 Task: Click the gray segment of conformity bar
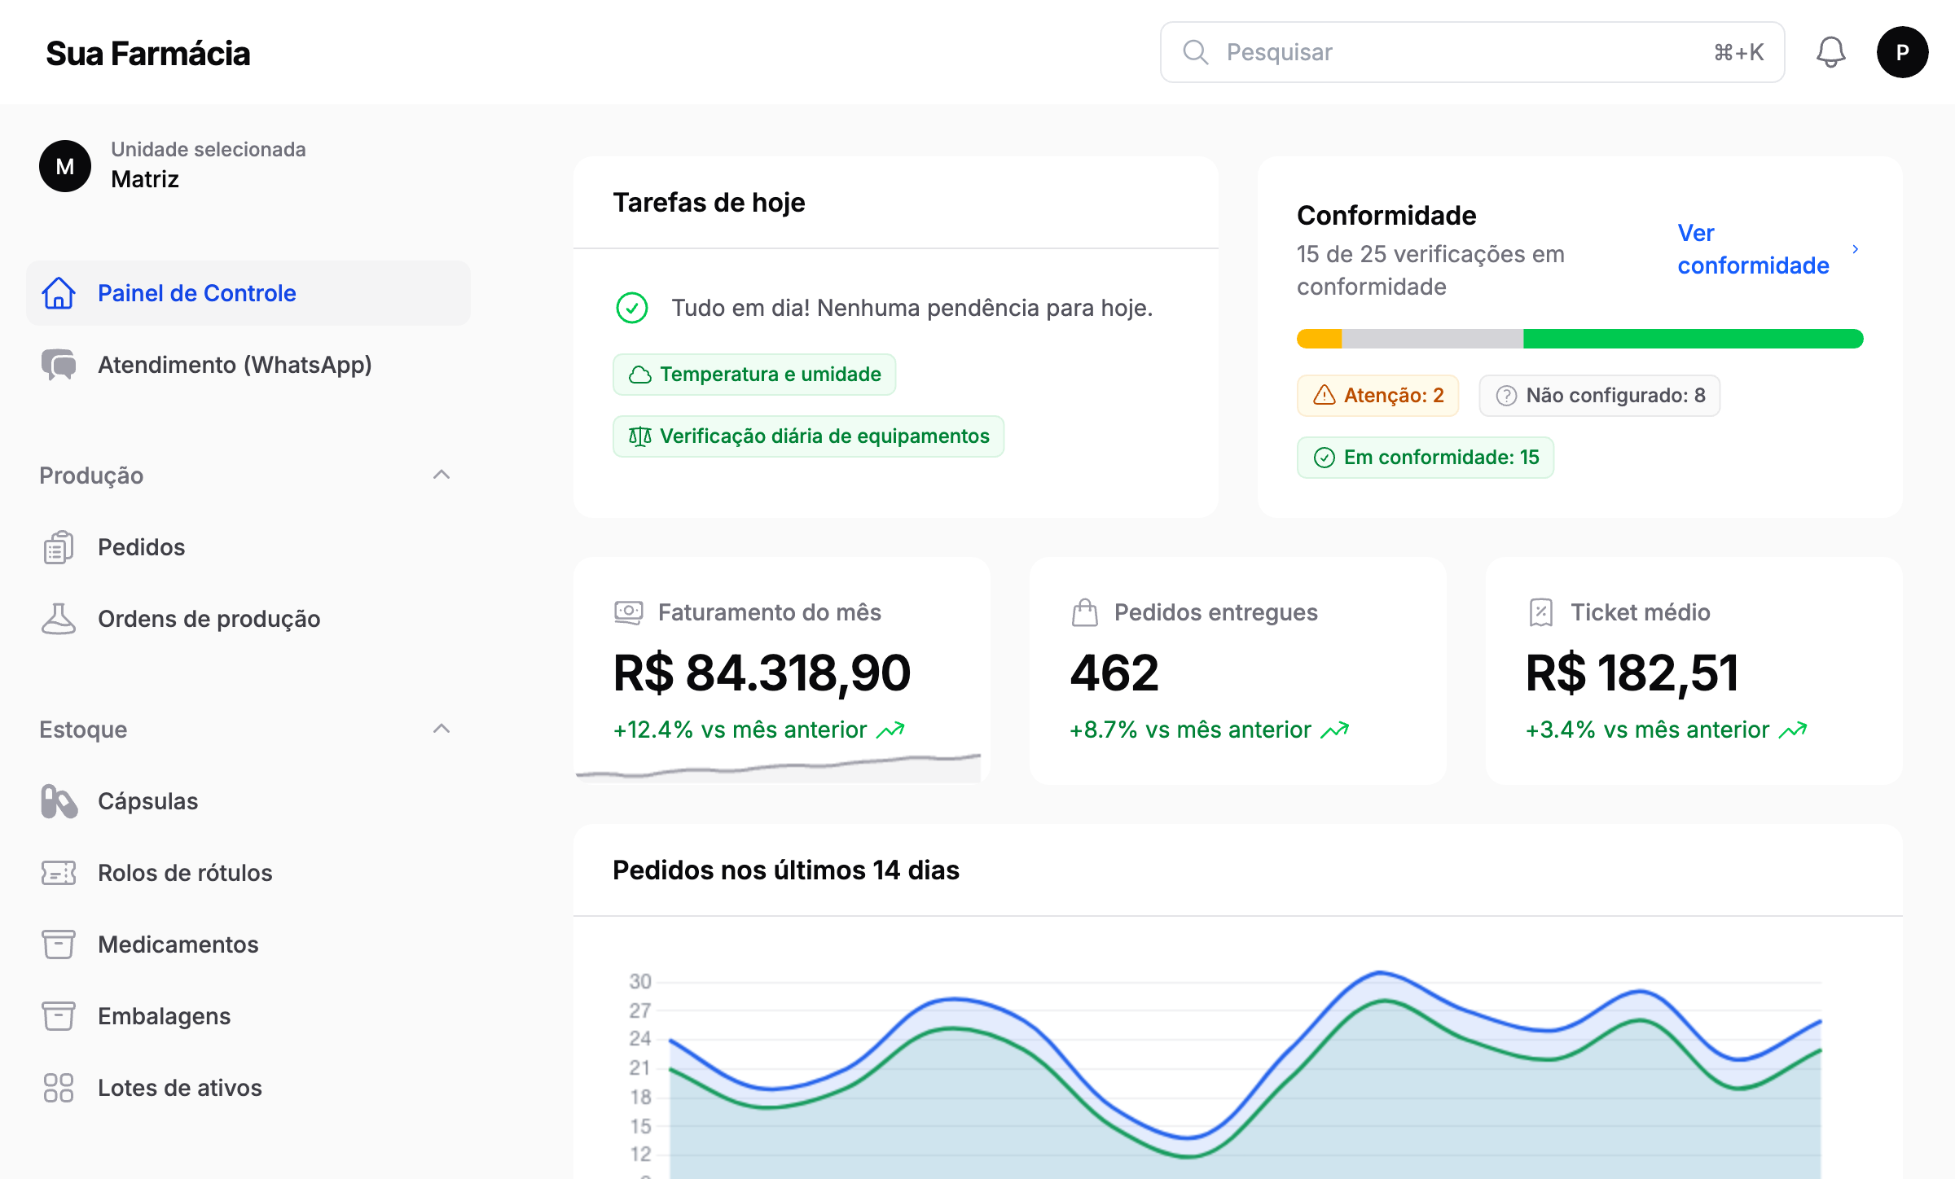point(1433,339)
